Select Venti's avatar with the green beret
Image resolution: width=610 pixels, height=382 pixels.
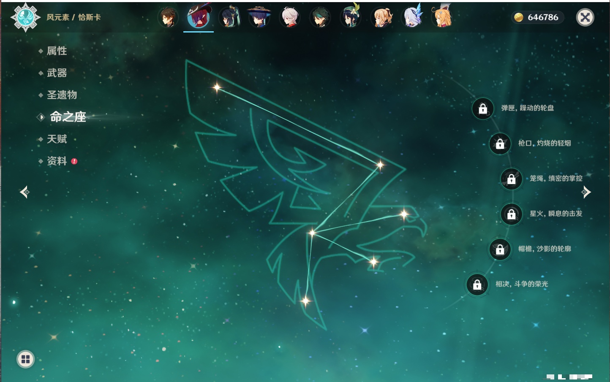click(351, 18)
